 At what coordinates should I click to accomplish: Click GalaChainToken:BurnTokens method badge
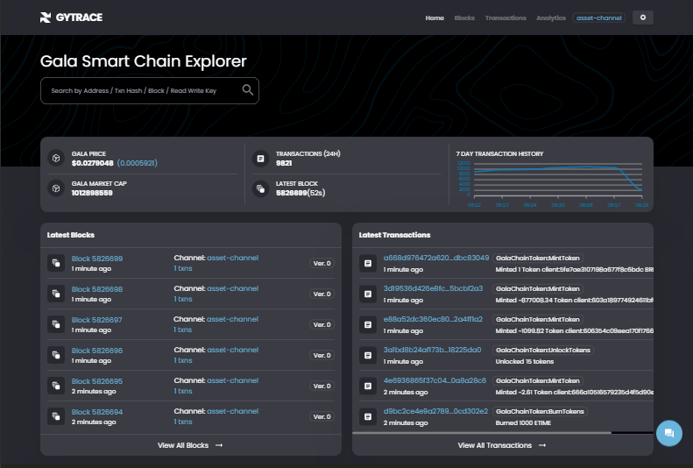tap(540, 411)
